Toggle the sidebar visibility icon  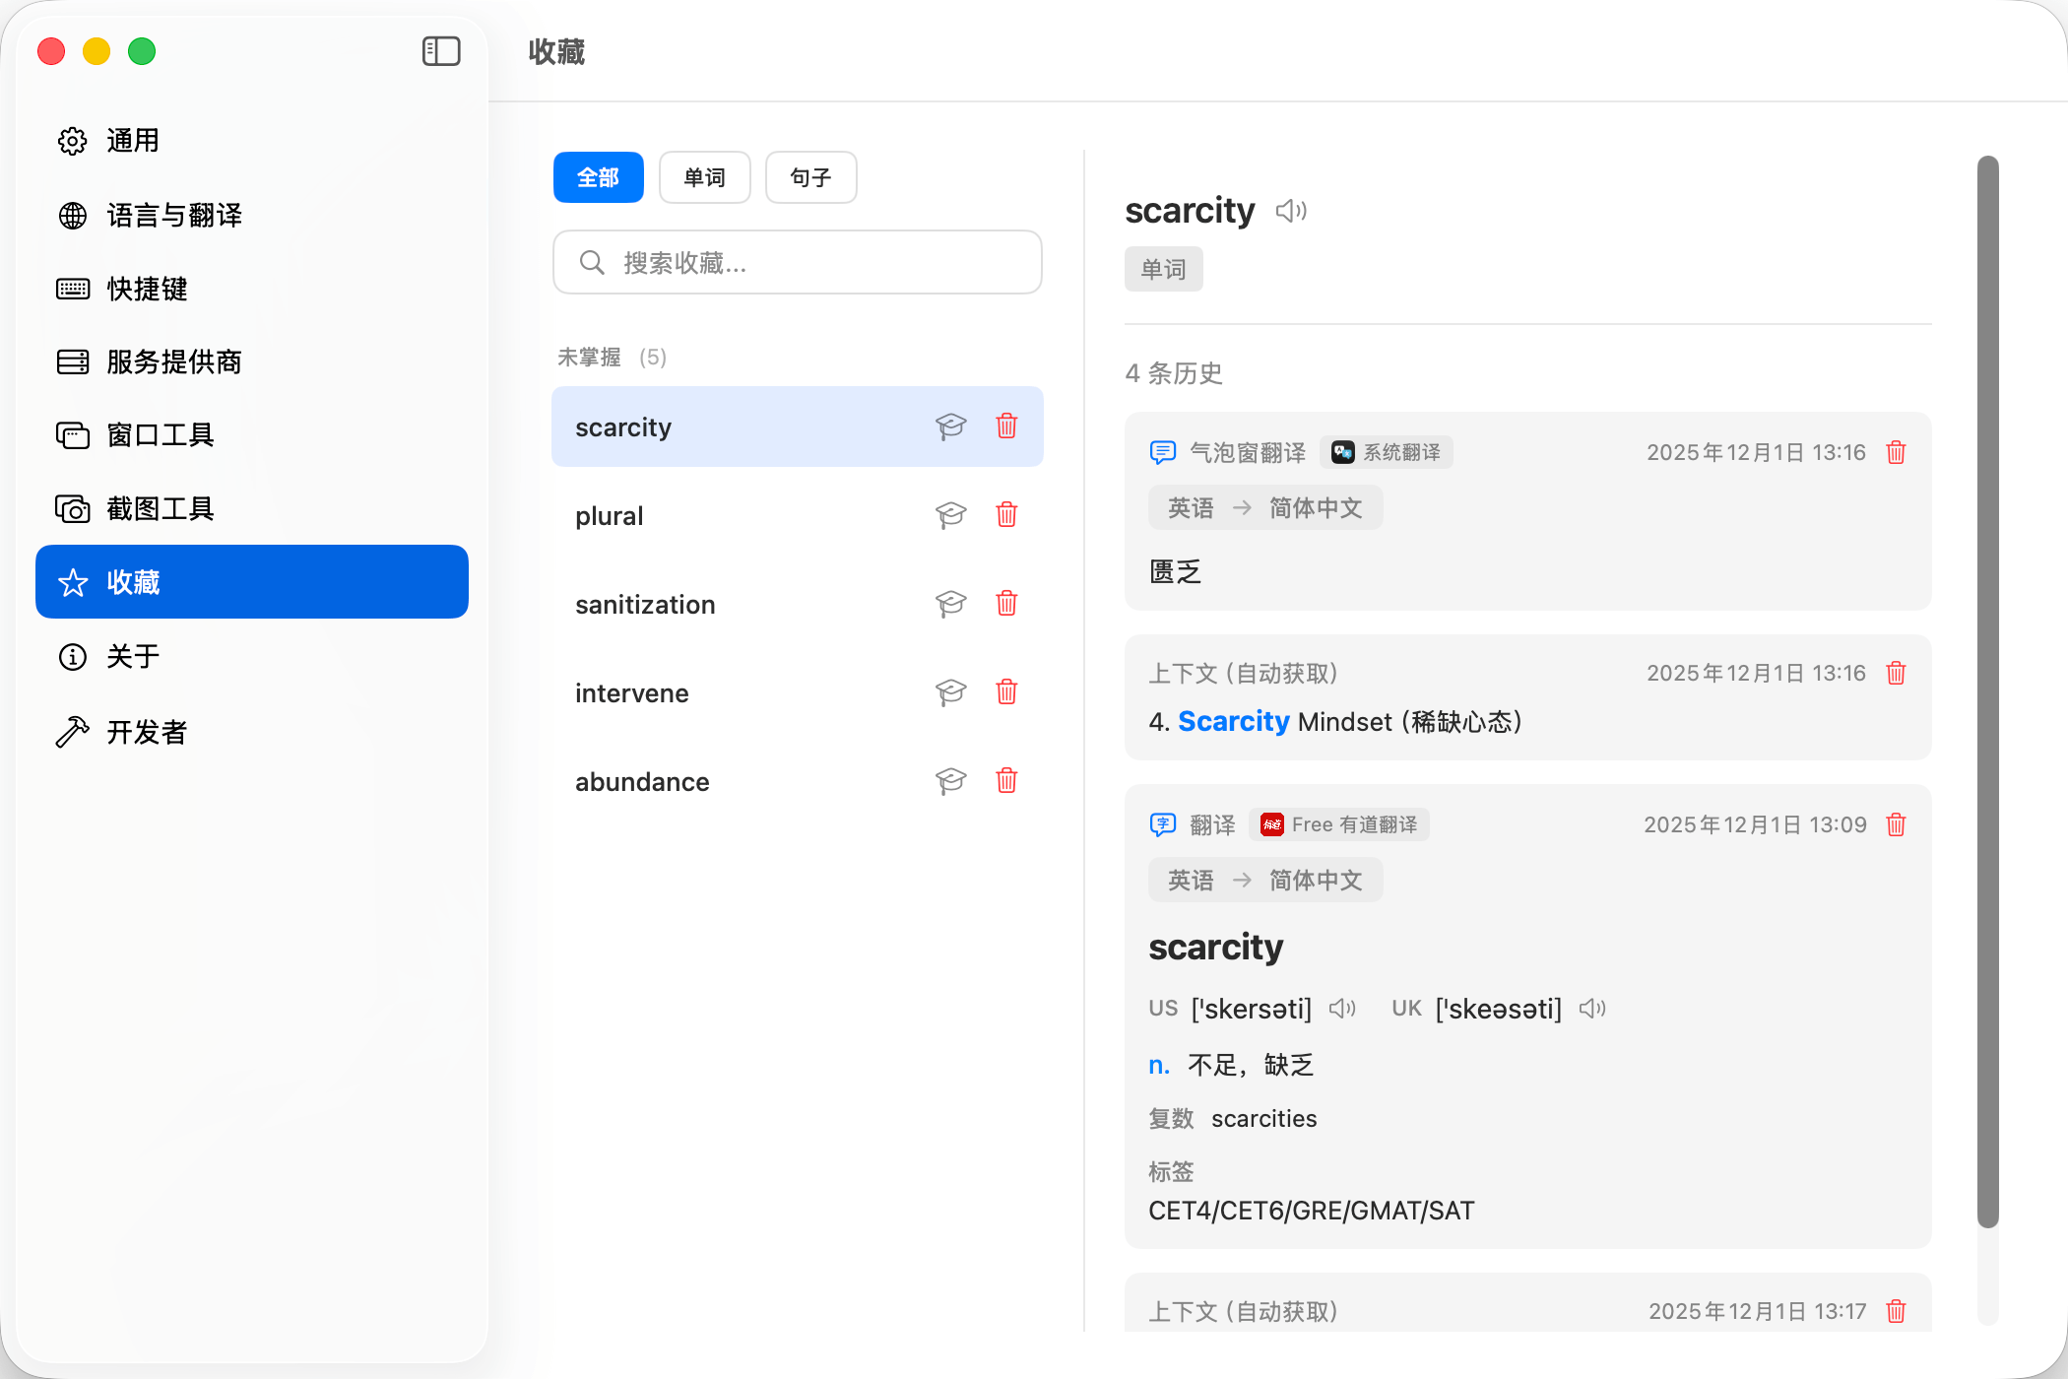point(441,51)
